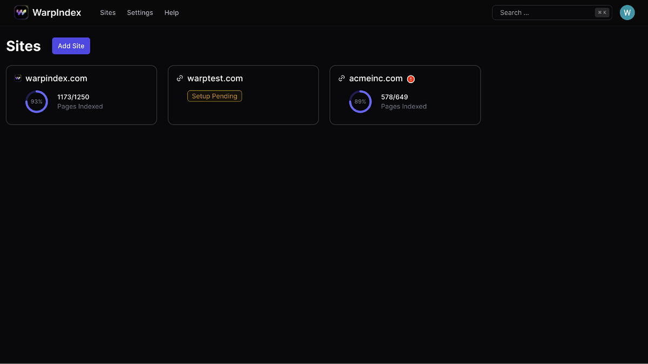
Task: Open the Sites navigation item
Action: [107, 12]
